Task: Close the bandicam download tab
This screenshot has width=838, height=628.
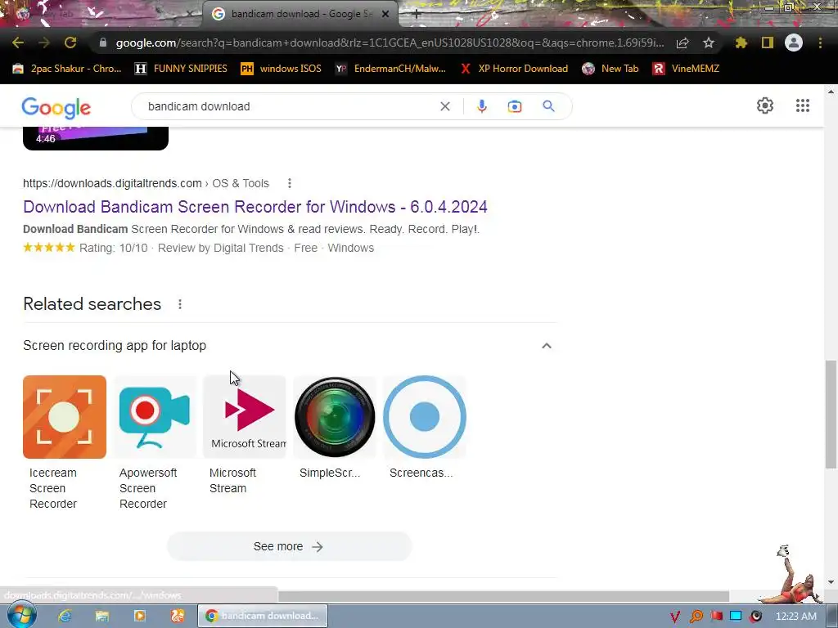Action: tap(385, 14)
